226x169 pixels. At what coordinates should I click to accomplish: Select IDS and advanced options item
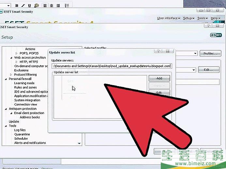(x=31, y=92)
